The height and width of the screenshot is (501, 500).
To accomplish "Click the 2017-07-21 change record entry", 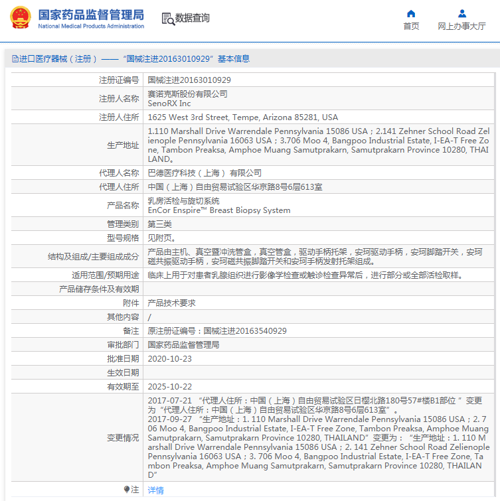I will [315, 405].
